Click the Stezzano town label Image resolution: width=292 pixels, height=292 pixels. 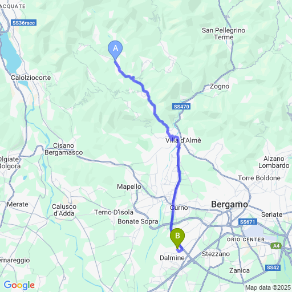click(216, 254)
